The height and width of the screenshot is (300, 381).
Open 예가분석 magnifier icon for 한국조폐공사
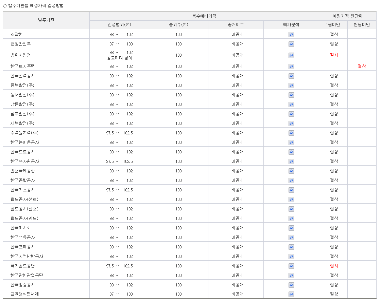[x=291, y=247]
